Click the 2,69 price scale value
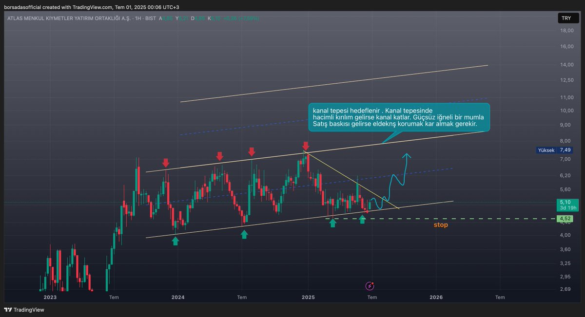Screen dimensions: 585x317 (x=566, y=289)
